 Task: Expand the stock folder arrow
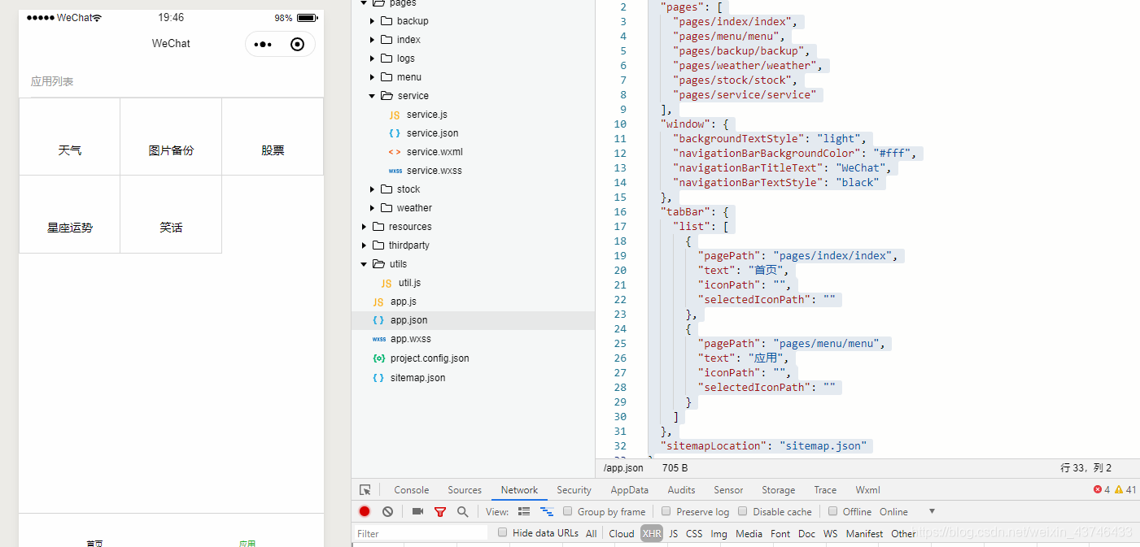[x=372, y=189]
